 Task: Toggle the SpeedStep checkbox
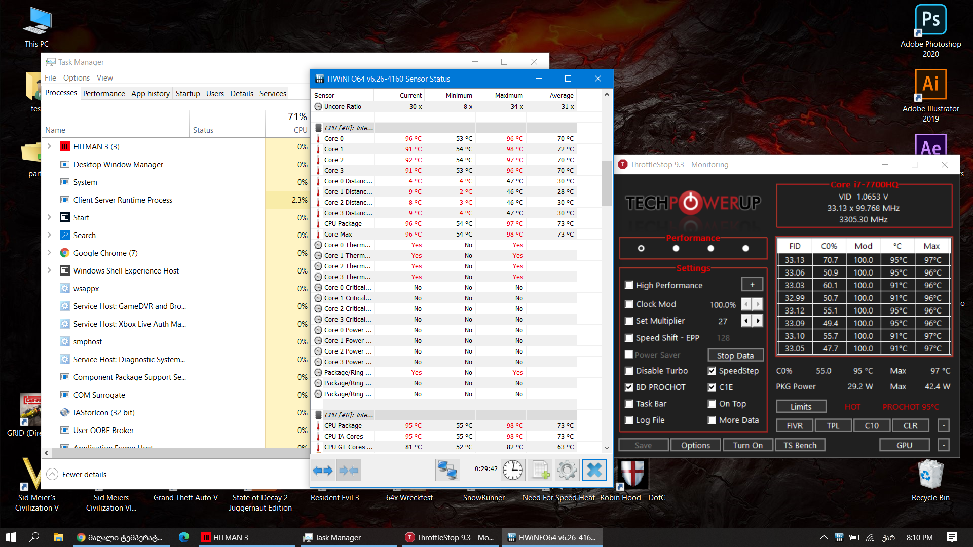(712, 371)
